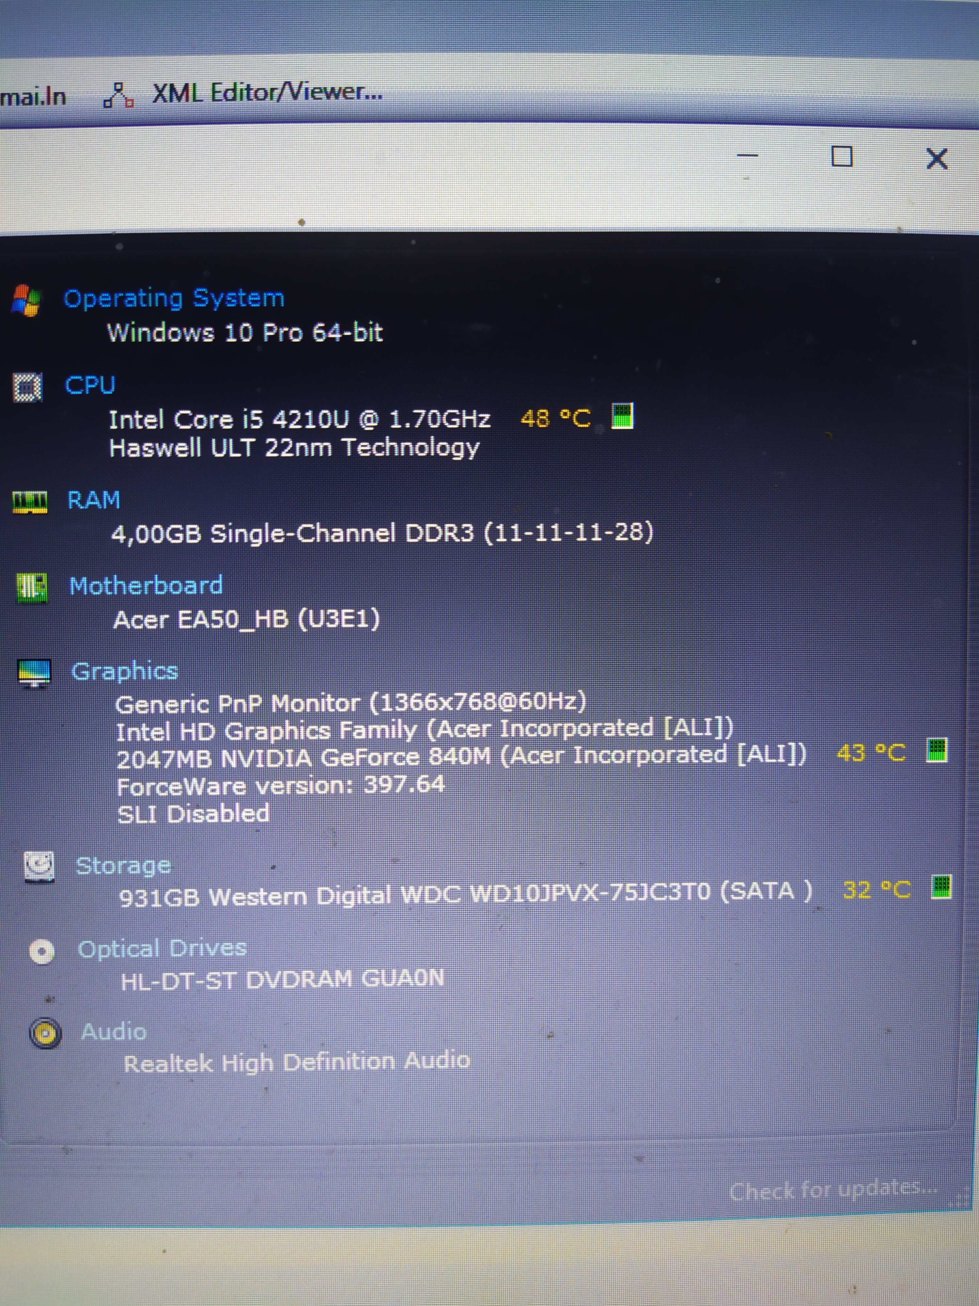Viewport: 979px width, 1306px height.
Task: Click the RAM memory stick icon
Action: point(30,502)
